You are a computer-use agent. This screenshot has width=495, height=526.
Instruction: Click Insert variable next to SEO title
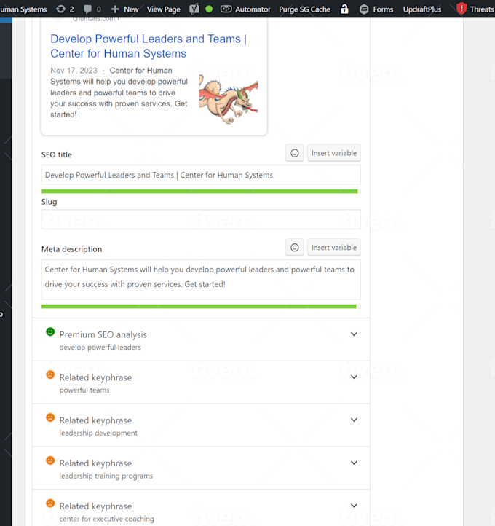click(334, 153)
